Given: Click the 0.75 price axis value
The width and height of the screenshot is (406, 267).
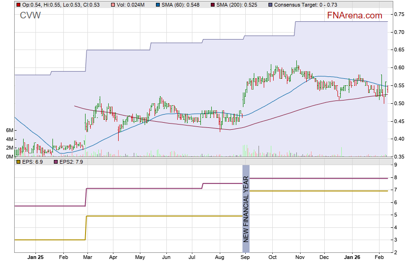Looking at the screenshot, I should (398, 14).
